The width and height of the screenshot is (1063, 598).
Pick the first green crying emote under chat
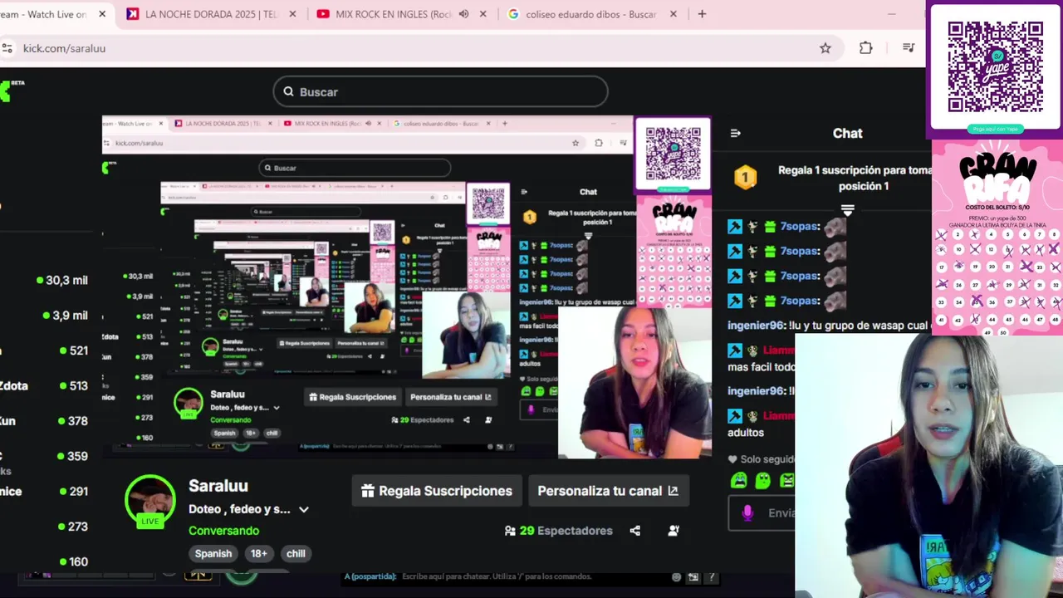(738, 480)
